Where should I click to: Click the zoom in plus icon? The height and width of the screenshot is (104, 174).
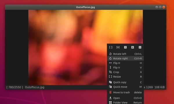point(133,47)
